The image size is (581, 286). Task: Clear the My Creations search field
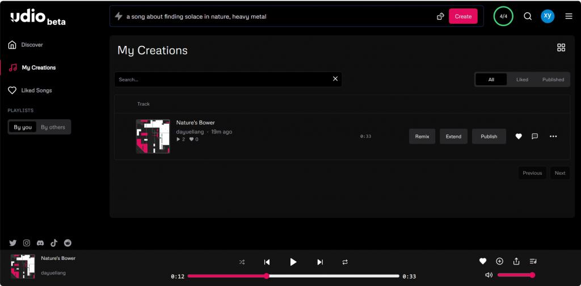tap(335, 79)
